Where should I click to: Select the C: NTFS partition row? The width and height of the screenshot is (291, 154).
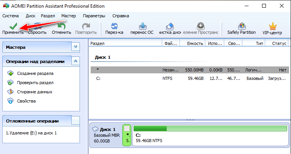(189, 78)
